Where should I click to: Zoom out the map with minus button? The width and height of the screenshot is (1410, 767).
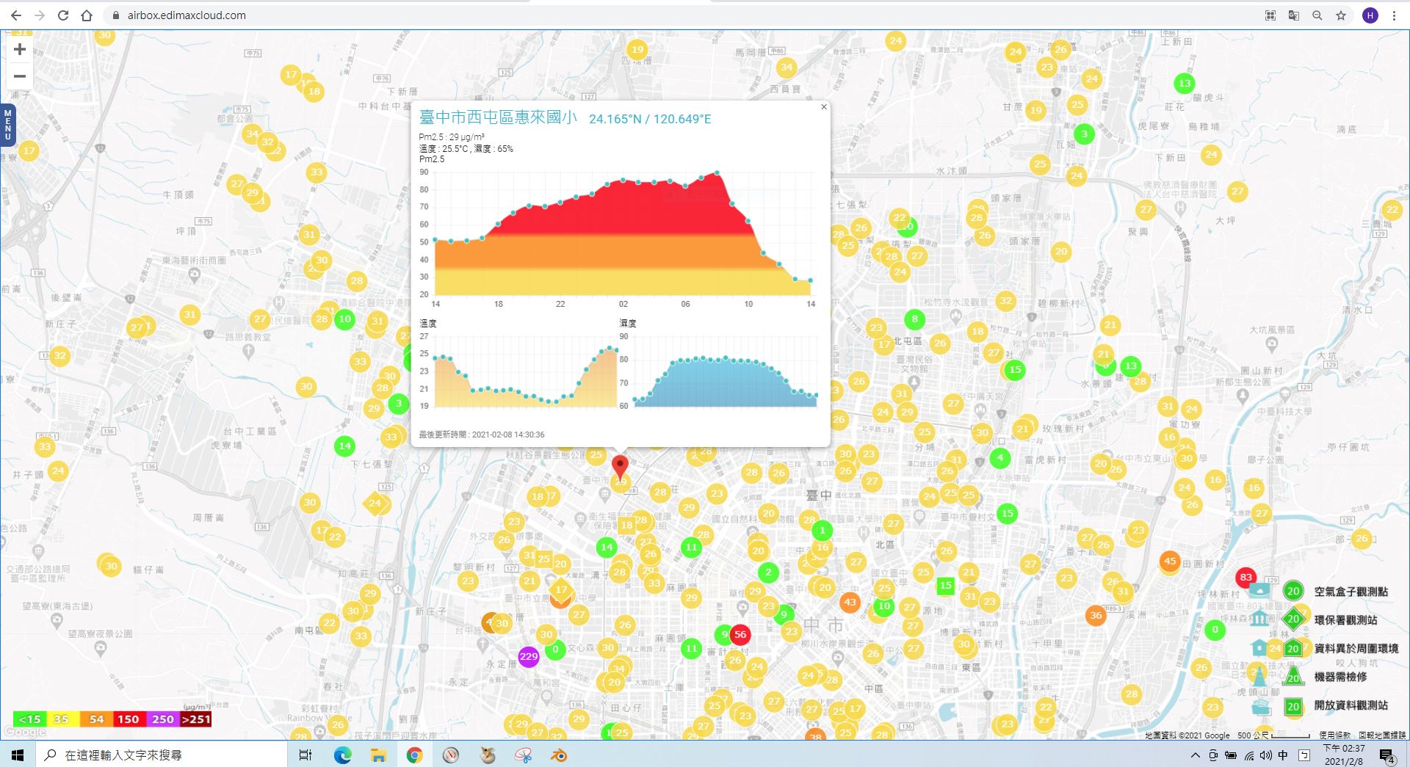[x=20, y=76]
